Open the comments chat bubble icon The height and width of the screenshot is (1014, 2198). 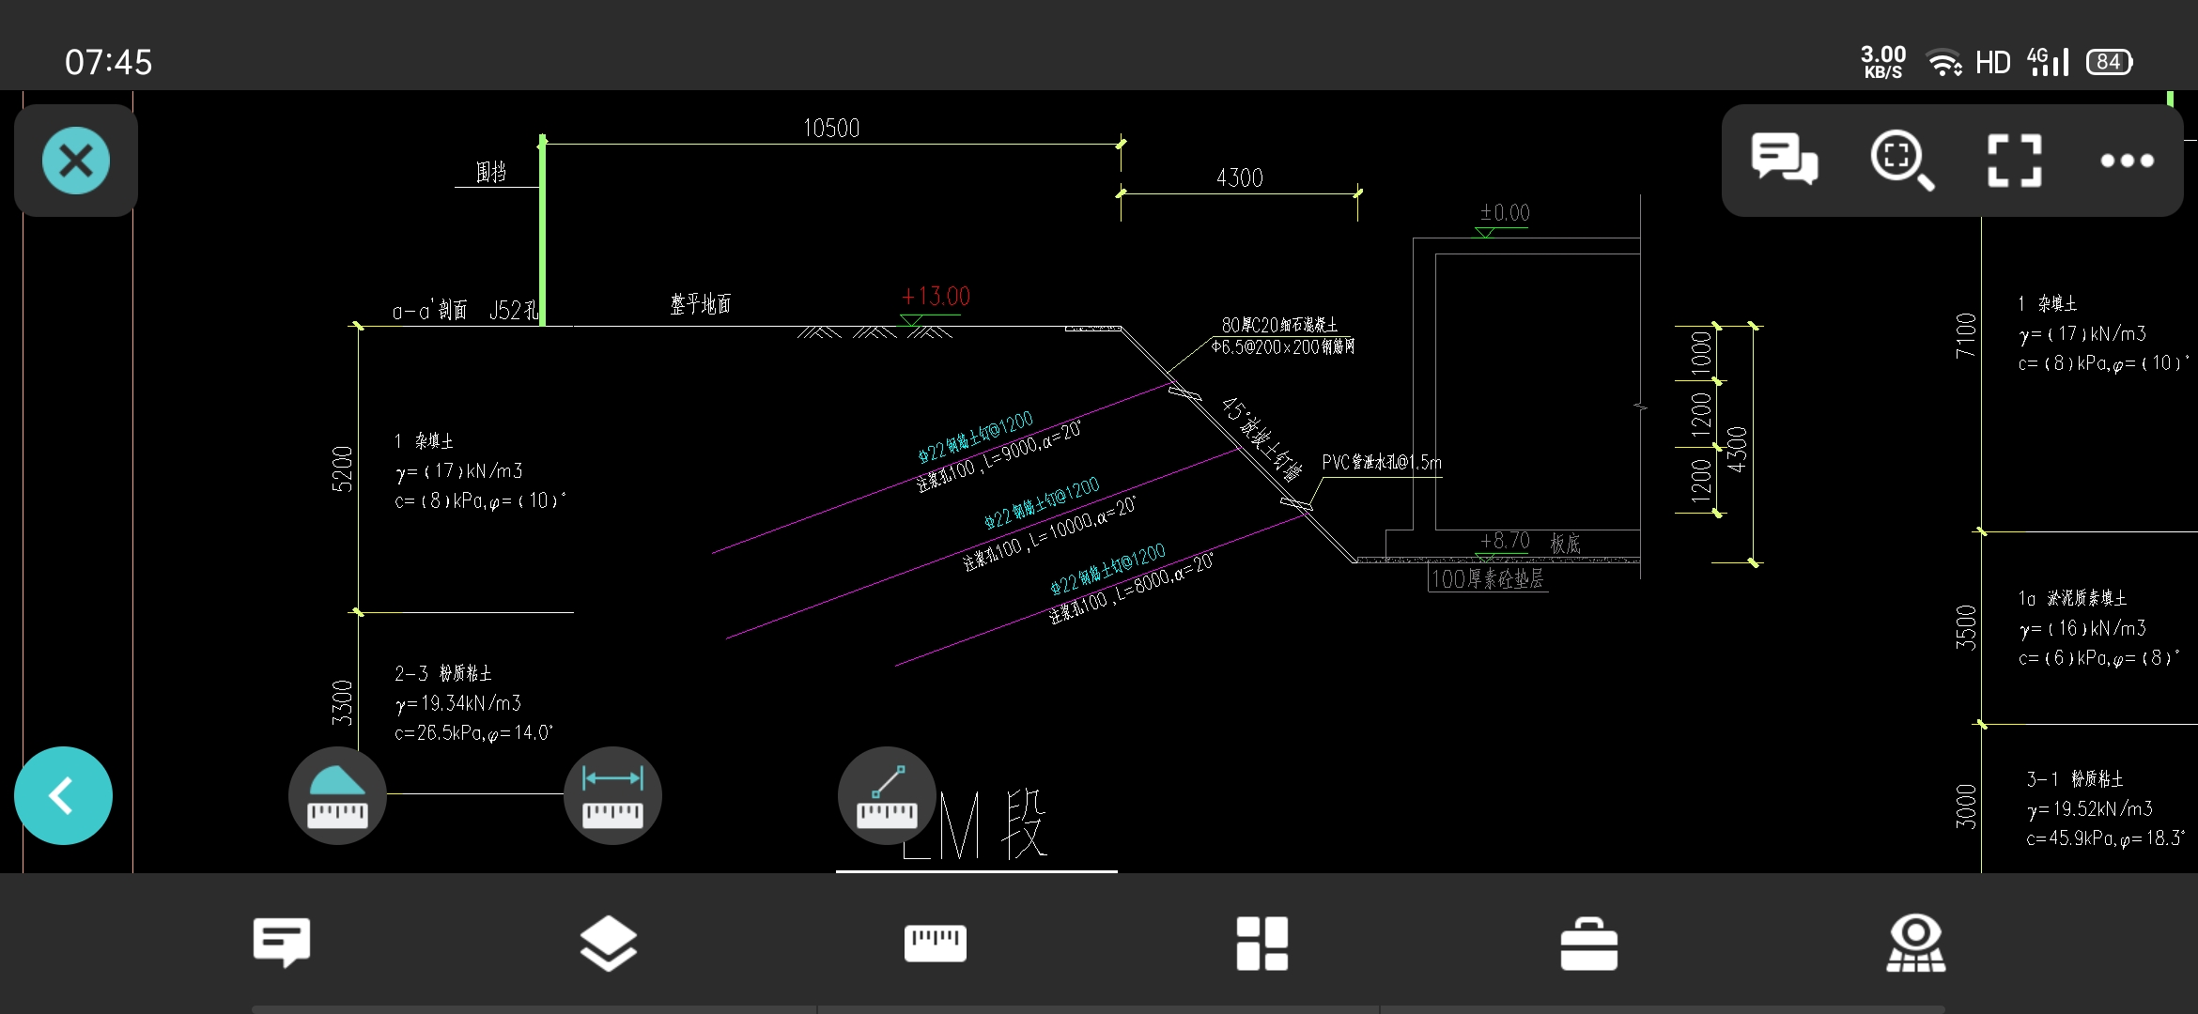point(1784,160)
